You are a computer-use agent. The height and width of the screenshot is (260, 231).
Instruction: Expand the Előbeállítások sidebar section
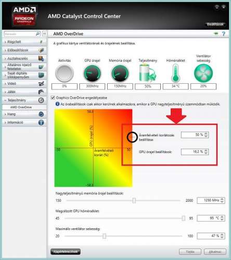coord(24,50)
